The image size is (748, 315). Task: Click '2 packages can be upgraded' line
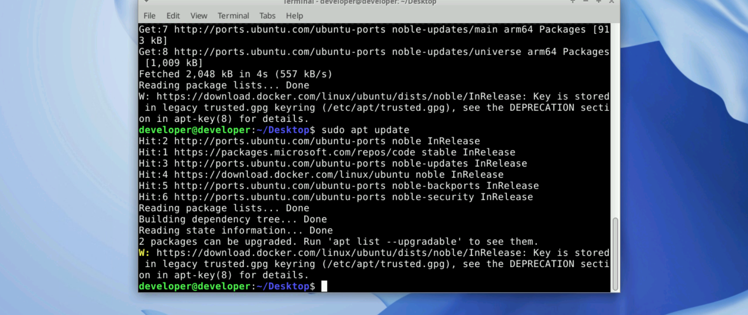click(x=339, y=242)
